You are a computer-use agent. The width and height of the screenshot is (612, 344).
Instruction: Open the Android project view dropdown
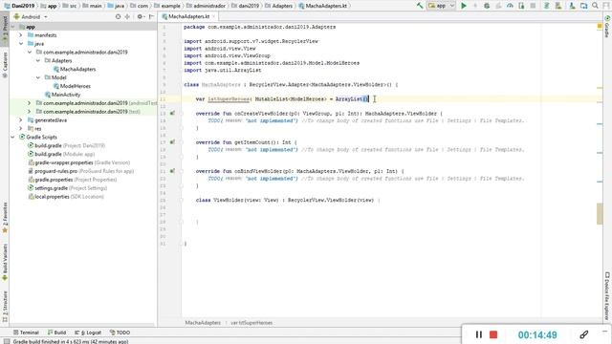[x=31, y=17]
